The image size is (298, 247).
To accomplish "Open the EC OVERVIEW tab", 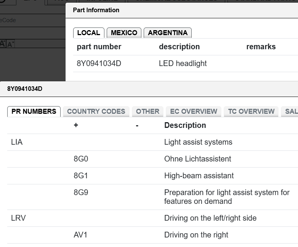I will pyautogui.click(x=194, y=111).
